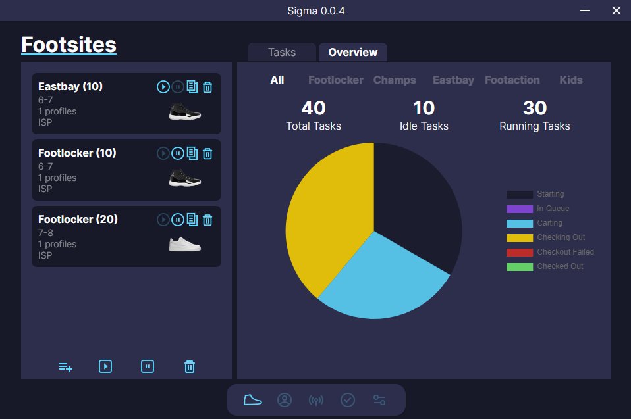The height and width of the screenshot is (419, 631).
Task: Open the sneaker tasks page in nav
Action: [x=253, y=400]
